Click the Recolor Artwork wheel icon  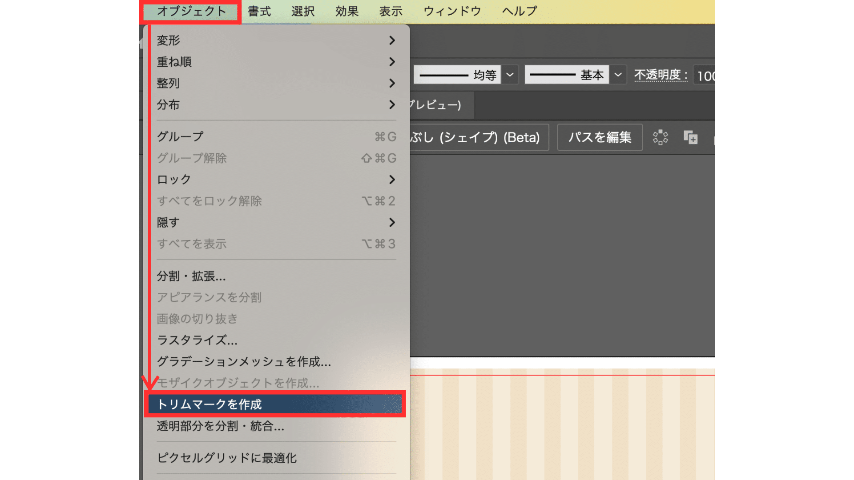660,137
